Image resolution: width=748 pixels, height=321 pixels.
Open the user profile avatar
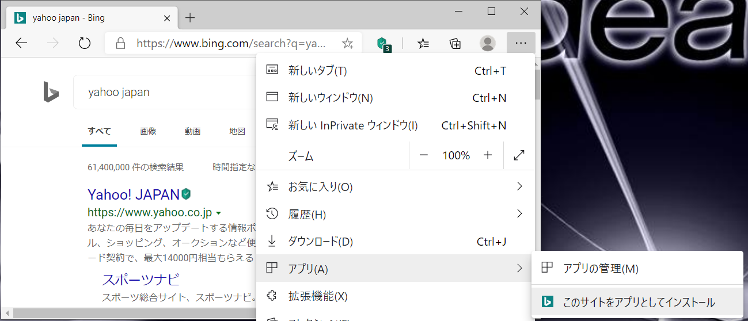click(x=488, y=43)
